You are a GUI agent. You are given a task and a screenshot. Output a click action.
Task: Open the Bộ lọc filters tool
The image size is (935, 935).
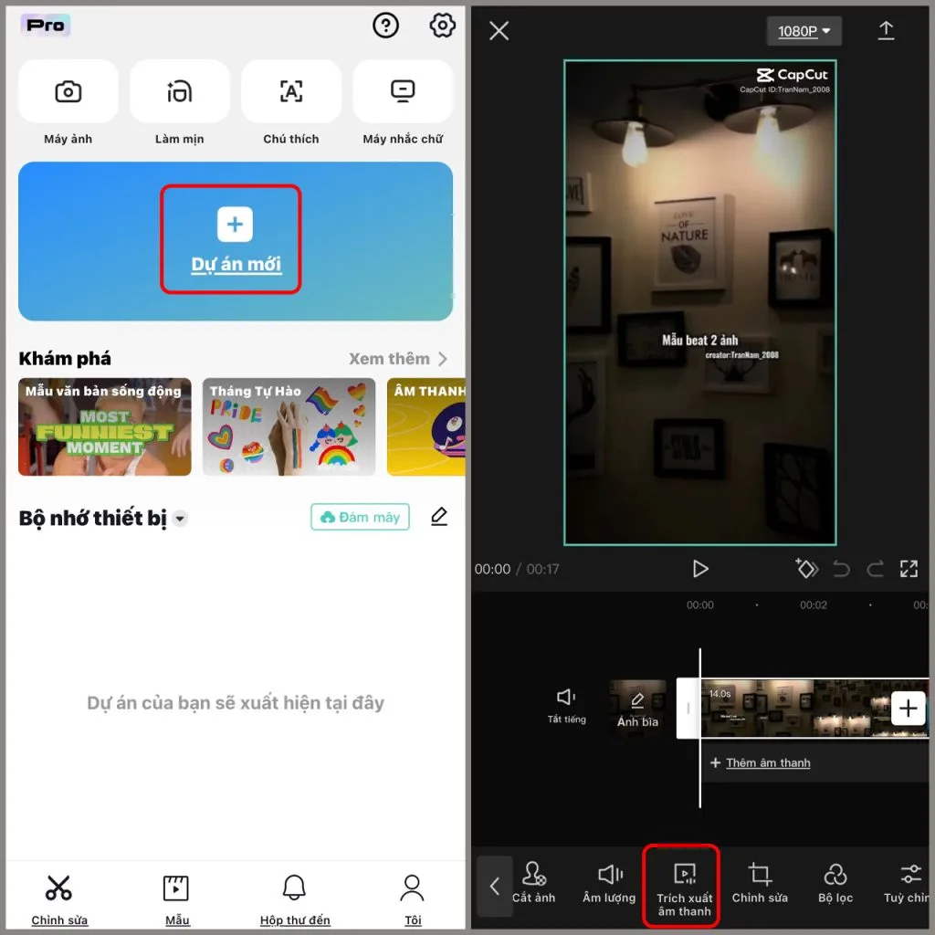tap(835, 883)
